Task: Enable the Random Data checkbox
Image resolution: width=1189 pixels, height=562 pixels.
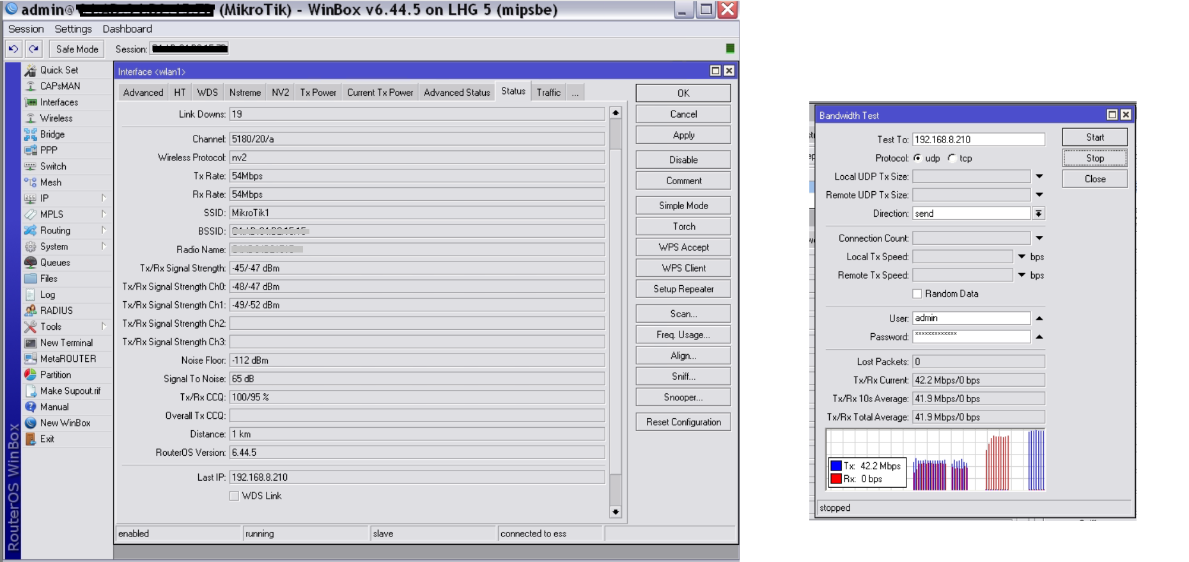Action: (x=917, y=293)
